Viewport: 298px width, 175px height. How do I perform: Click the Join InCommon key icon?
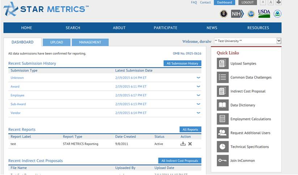coord(223,161)
